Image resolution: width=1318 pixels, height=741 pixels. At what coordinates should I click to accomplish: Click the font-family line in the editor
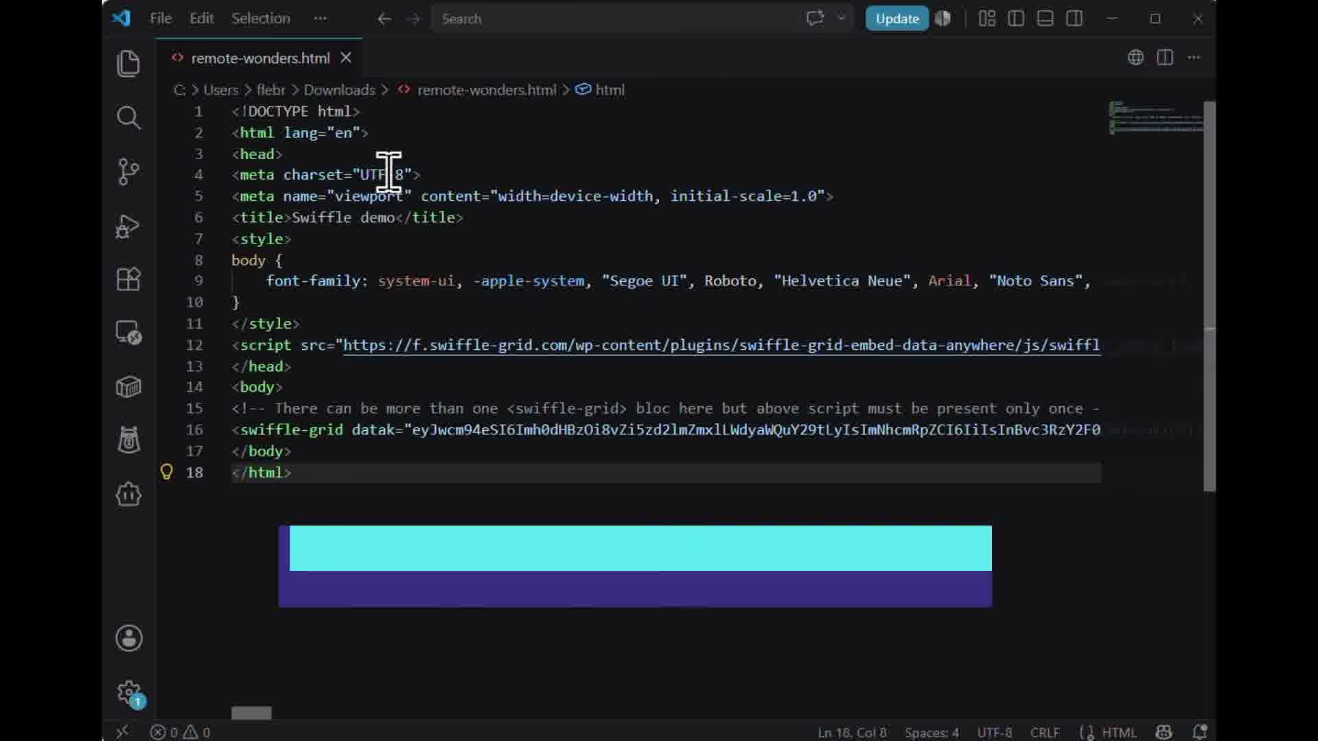(678, 281)
